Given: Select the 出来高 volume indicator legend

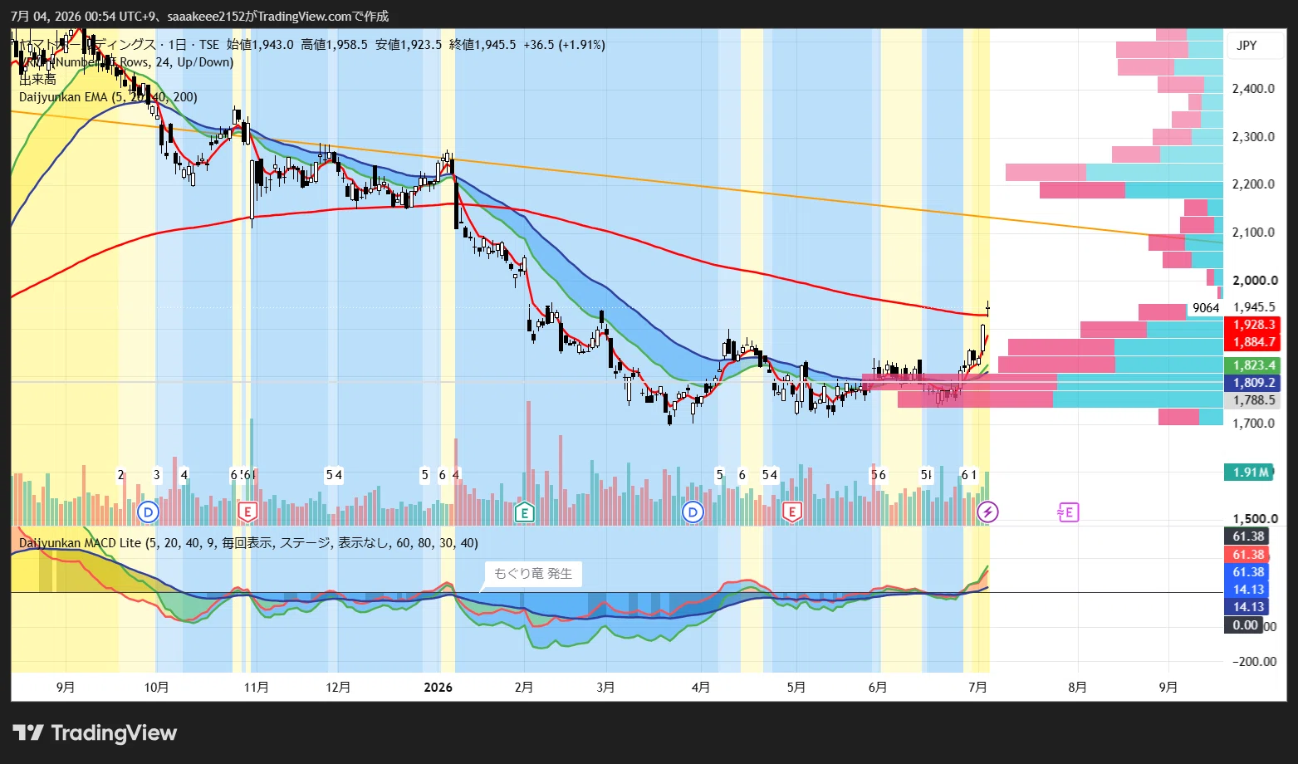Looking at the screenshot, I should (x=37, y=80).
